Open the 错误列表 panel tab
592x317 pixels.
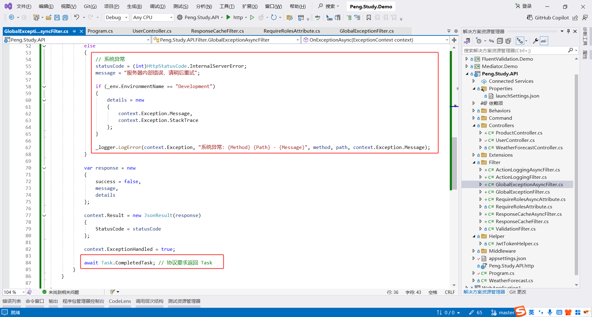(12, 301)
